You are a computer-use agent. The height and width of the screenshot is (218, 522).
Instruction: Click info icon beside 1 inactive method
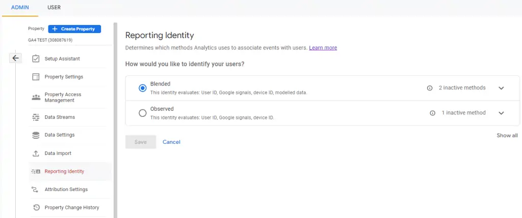coord(432,113)
